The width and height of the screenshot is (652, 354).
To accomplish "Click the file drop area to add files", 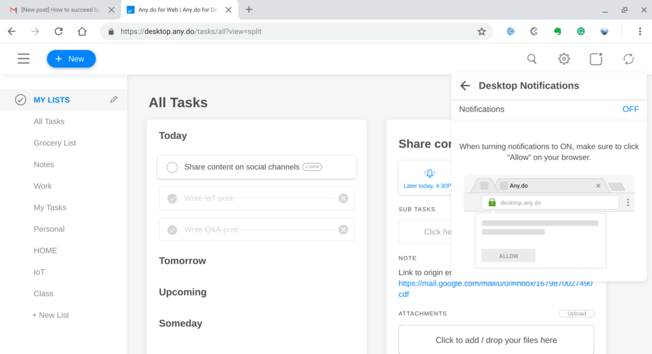I will pos(496,340).
